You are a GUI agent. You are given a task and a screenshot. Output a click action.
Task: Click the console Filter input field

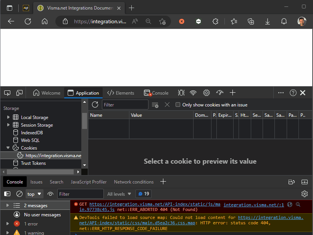(81, 194)
